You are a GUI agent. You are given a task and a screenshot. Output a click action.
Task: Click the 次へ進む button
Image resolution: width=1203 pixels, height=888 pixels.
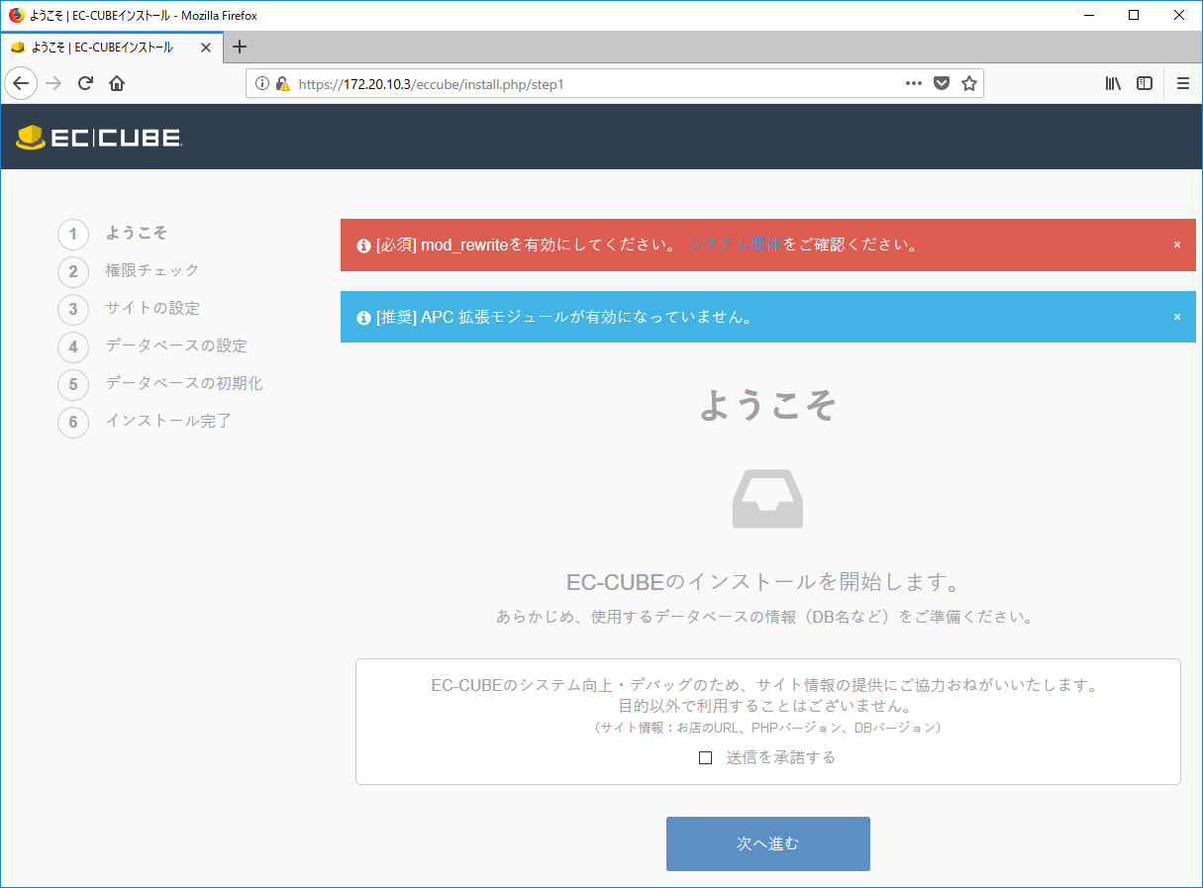pos(768,843)
